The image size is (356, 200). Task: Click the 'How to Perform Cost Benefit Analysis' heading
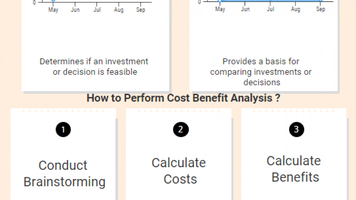pos(184,98)
